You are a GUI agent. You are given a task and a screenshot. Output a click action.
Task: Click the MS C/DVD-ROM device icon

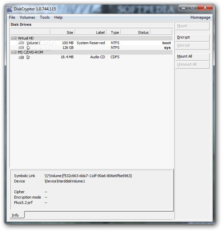point(14,52)
